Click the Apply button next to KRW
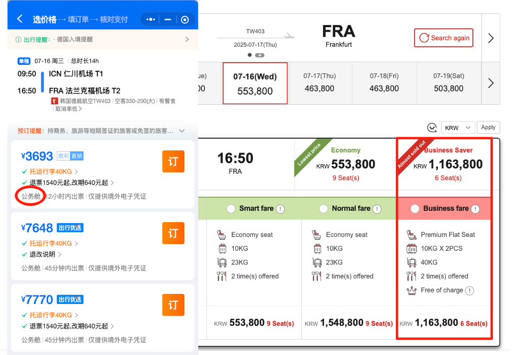 pyautogui.click(x=488, y=127)
